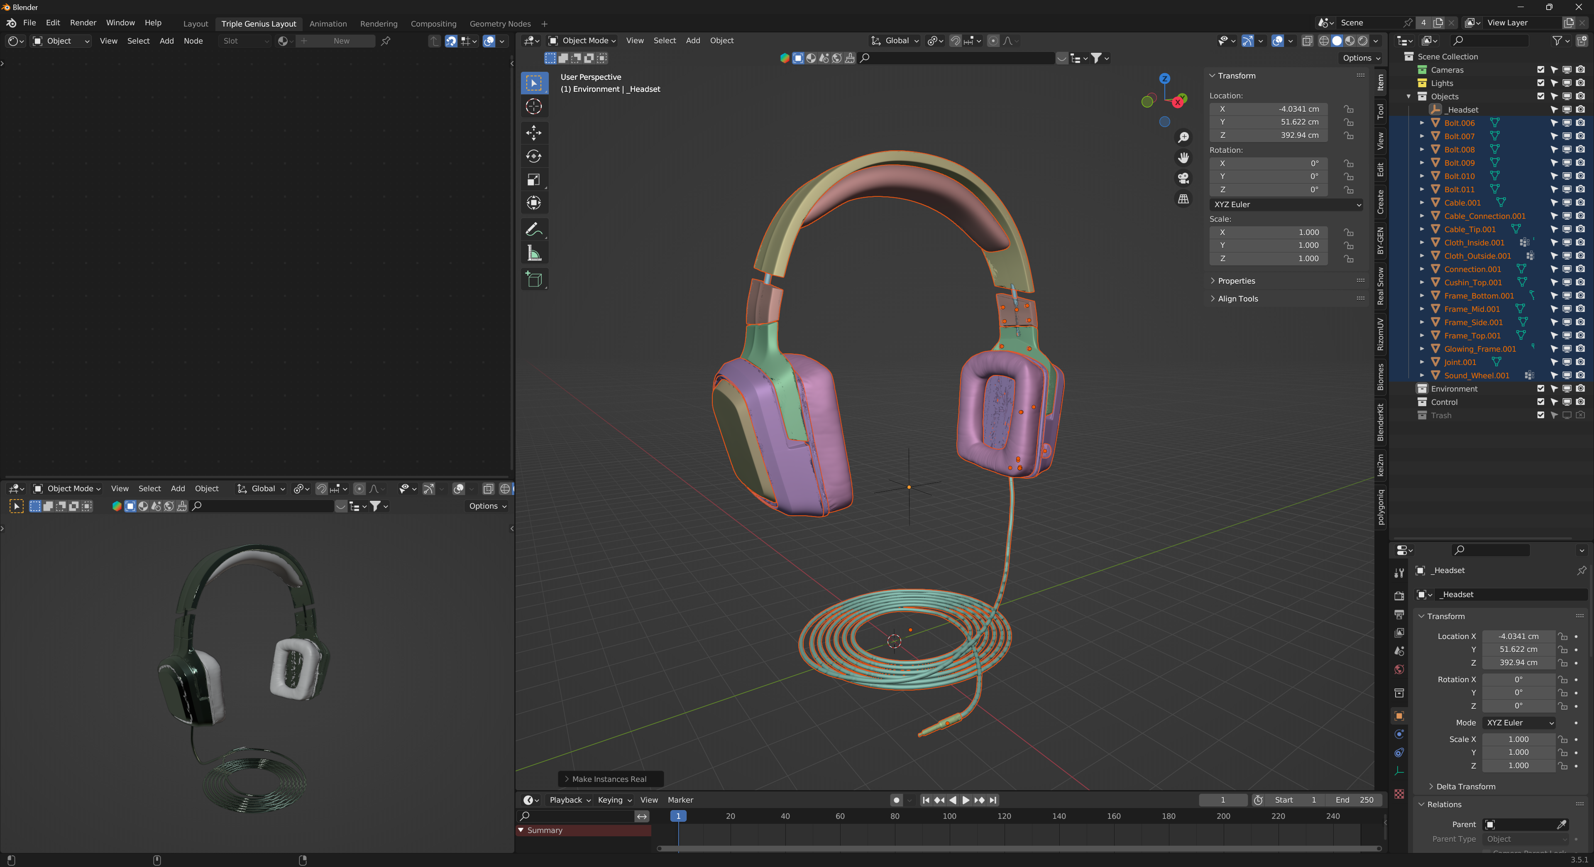Viewport: 1594px width, 867px height.
Task: Click the Location X field in sidebar
Action: pyautogui.click(x=1269, y=109)
